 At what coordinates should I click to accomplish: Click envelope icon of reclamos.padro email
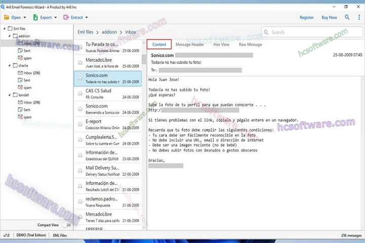80,201
